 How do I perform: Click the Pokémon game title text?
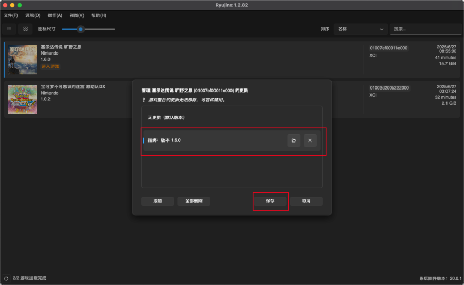(x=73, y=87)
